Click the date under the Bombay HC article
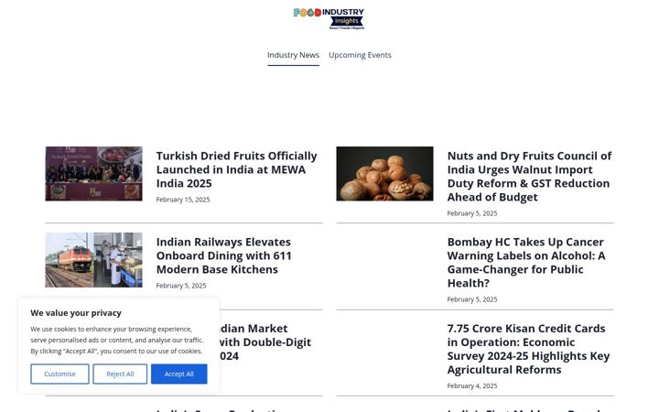This screenshot has height=412, width=659. (x=472, y=299)
